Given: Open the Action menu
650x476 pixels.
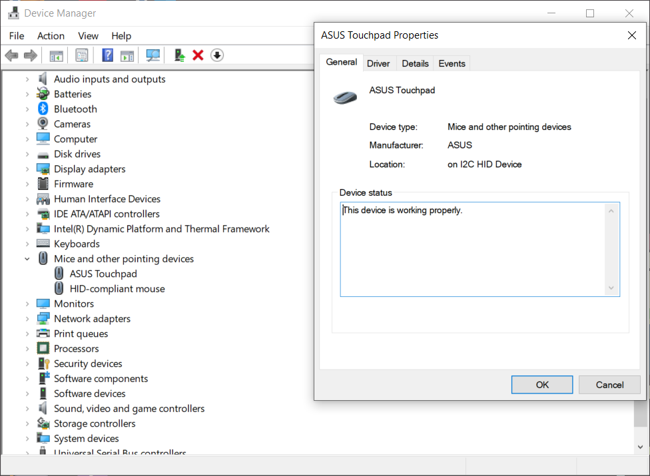Looking at the screenshot, I should (x=51, y=35).
